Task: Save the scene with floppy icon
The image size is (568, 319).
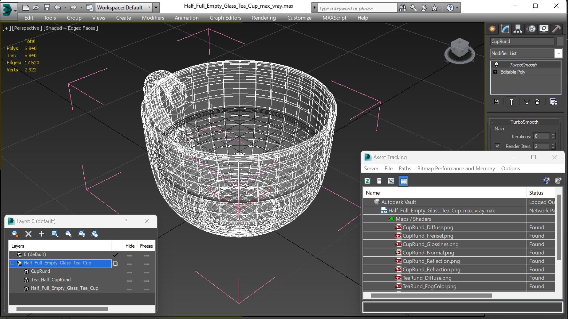Action: [x=47, y=7]
